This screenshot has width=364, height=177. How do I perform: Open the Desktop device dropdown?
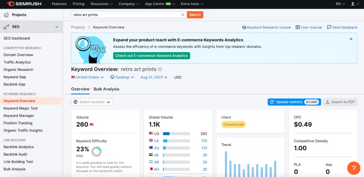[122, 77]
